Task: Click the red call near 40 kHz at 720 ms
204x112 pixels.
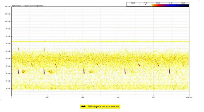Action: click(x=139, y=66)
